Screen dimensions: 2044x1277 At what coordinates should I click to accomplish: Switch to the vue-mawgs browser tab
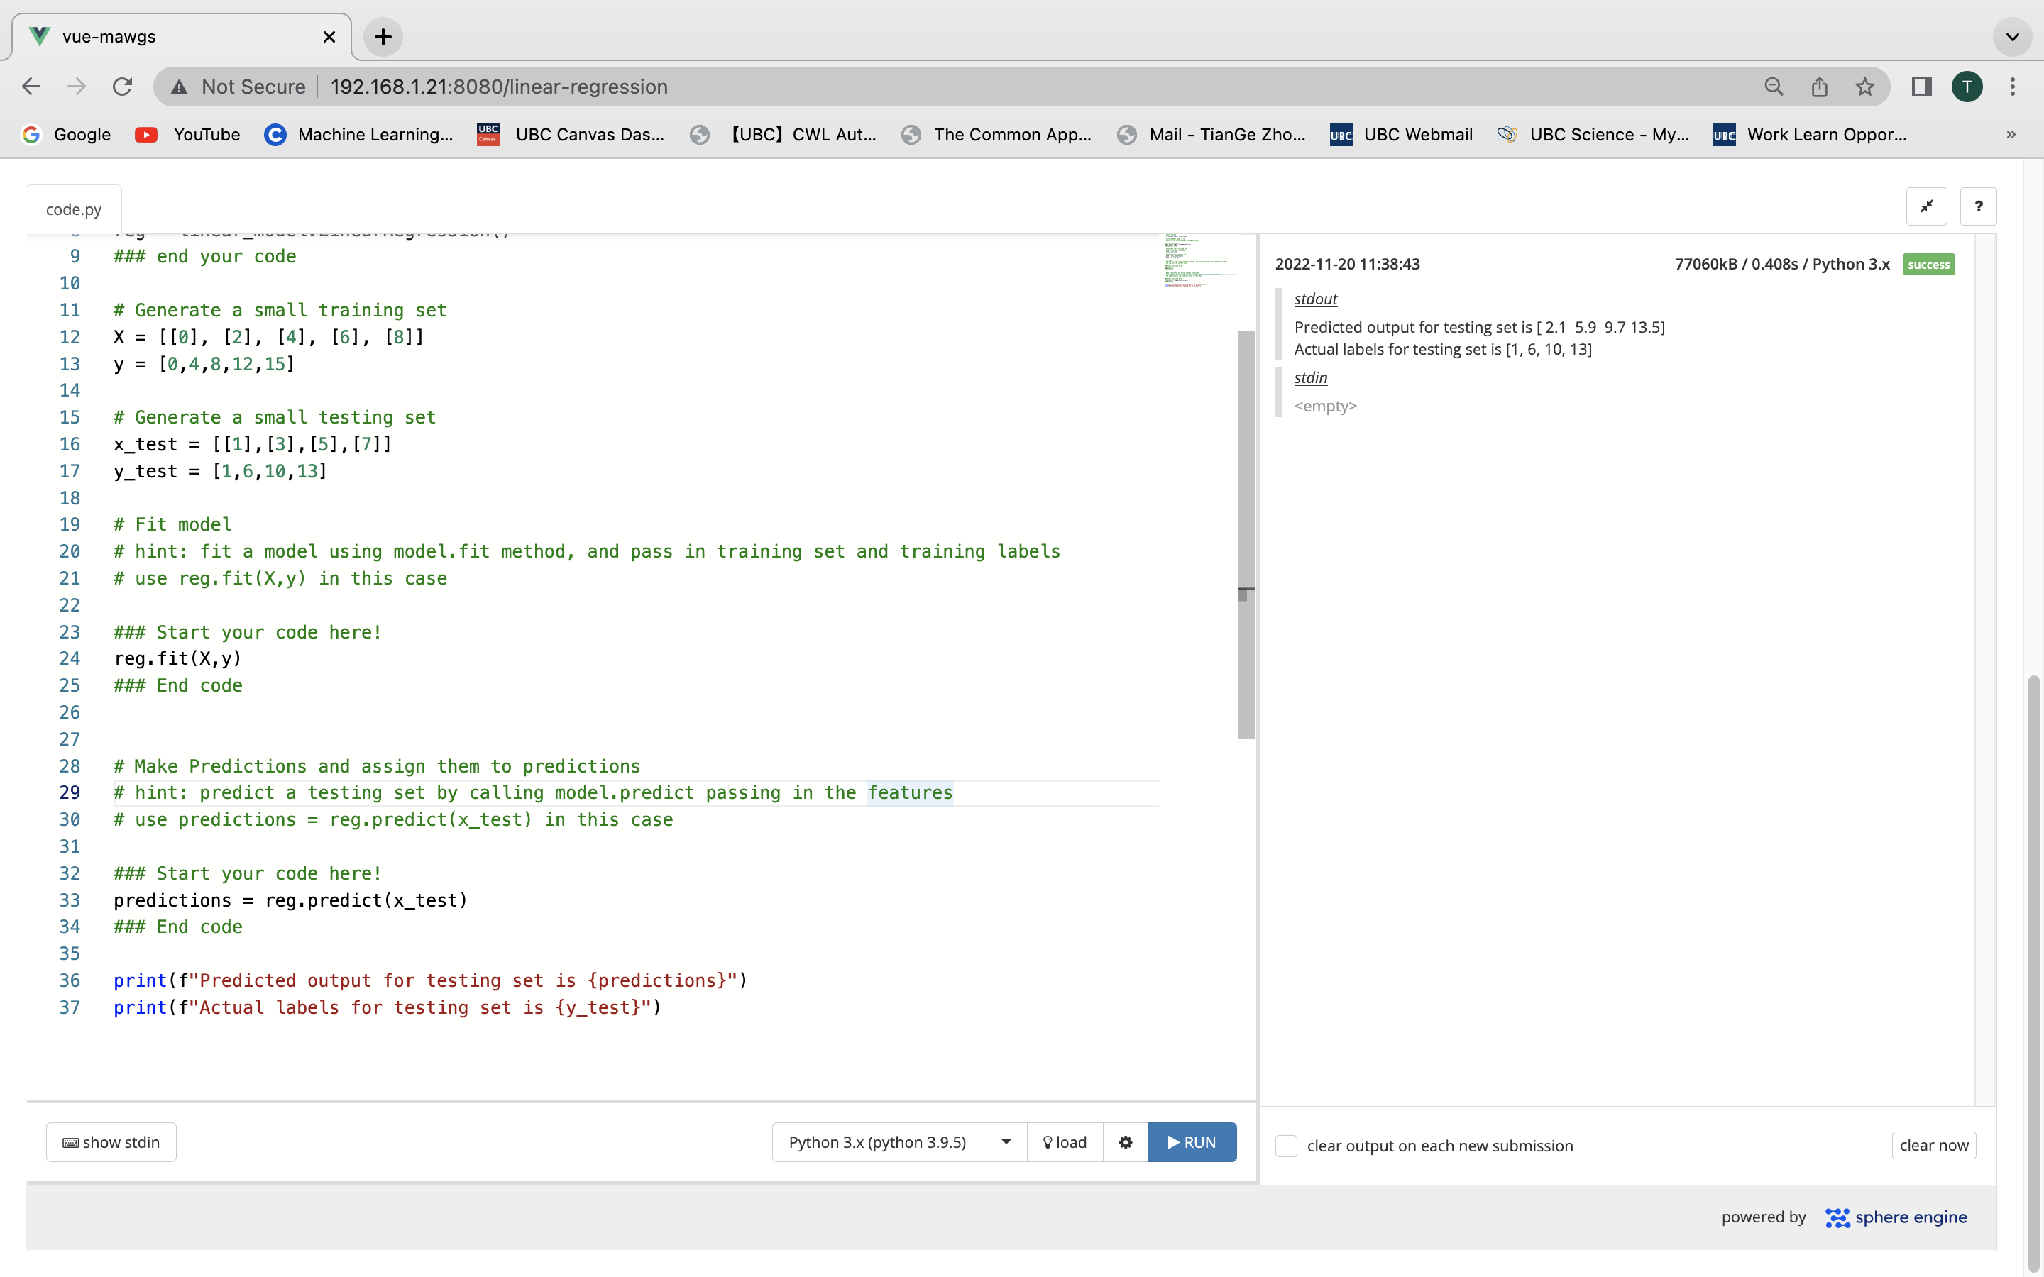point(169,37)
